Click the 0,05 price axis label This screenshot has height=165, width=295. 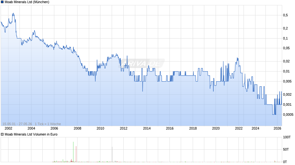click(286, 48)
